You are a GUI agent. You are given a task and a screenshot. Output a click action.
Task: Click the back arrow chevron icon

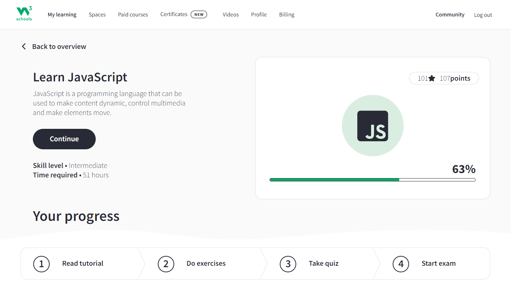click(x=24, y=46)
